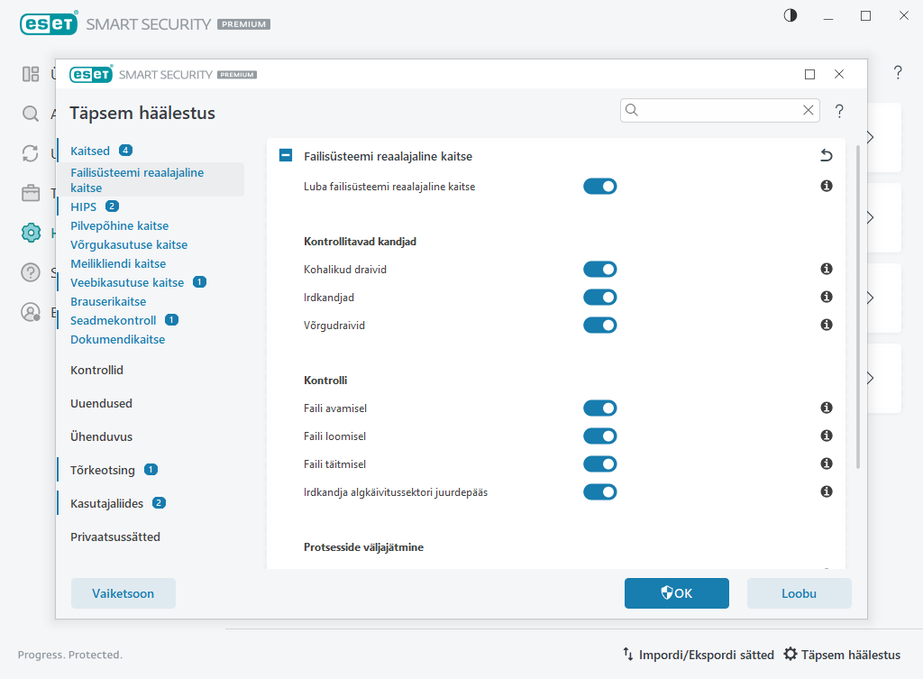Click the contrast mode icon in title bar
Image resolution: width=923 pixels, height=679 pixels.
[x=790, y=15]
